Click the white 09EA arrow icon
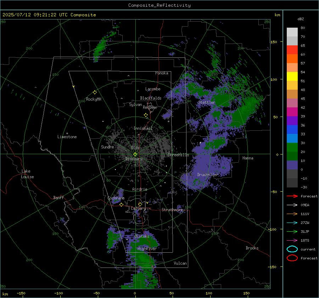Image resolution: width=319 pixels, height=298 pixels. (x=292, y=205)
